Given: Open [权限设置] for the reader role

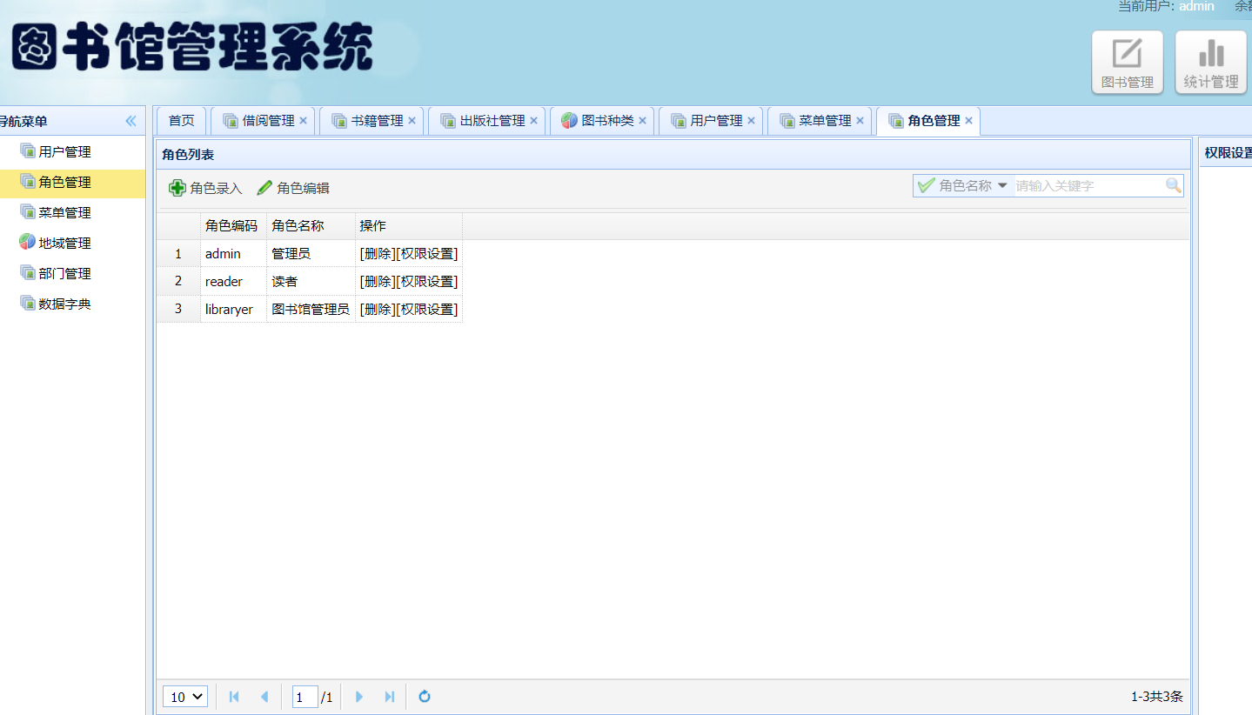Looking at the screenshot, I should tap(426, 282).
